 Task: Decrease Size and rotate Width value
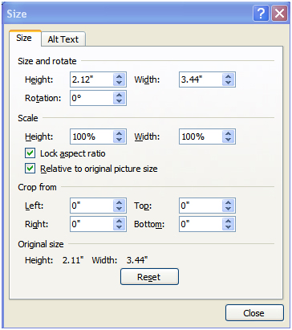click(x=228, y=83)
